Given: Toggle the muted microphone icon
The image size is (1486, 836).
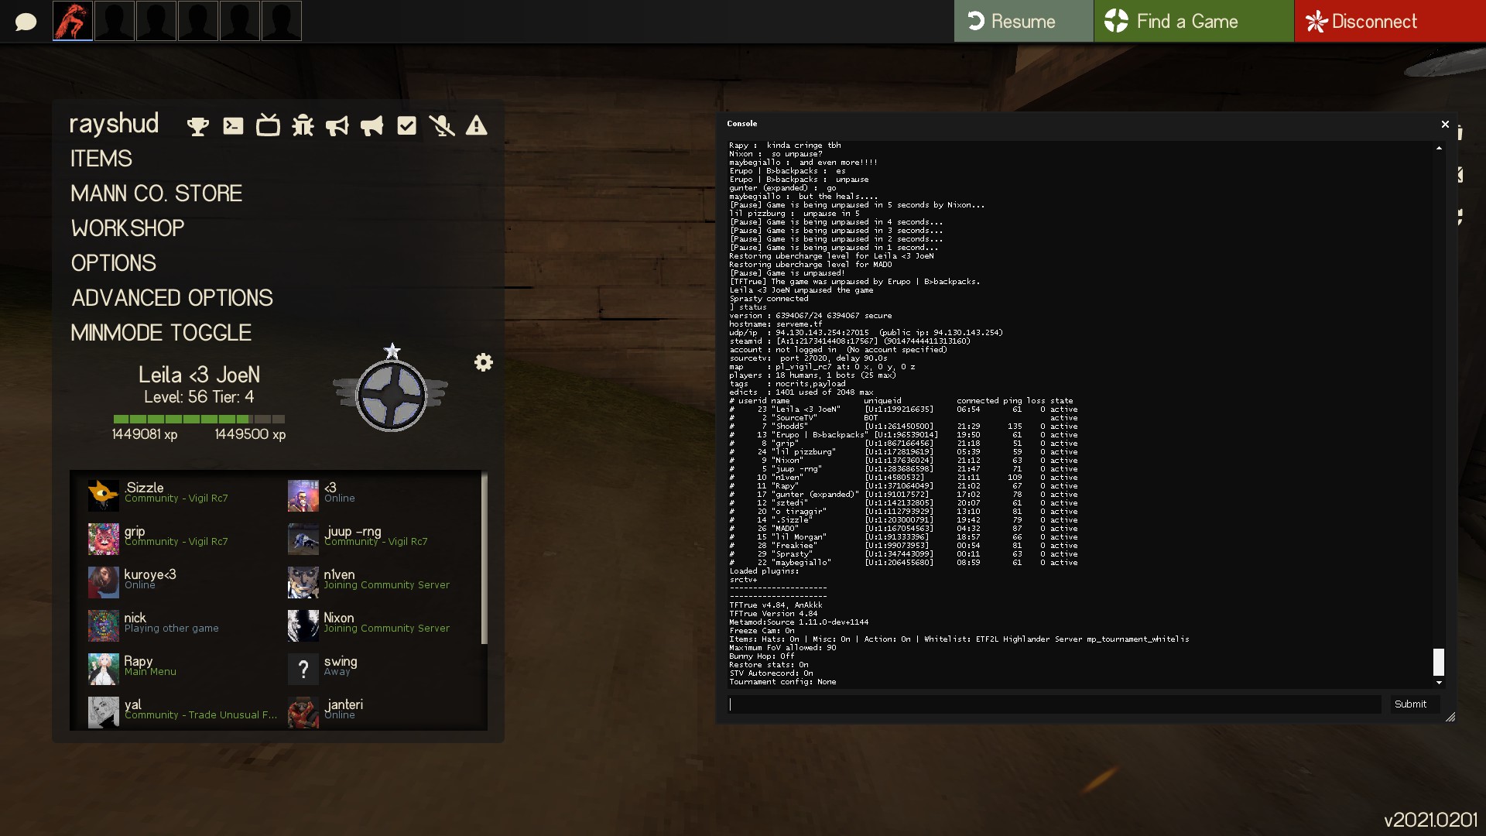Looking at the screenshot, I should [x=442, y=125].
